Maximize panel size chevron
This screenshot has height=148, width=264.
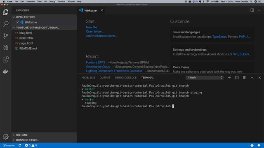pyautogui.click(x=252, y=78)
